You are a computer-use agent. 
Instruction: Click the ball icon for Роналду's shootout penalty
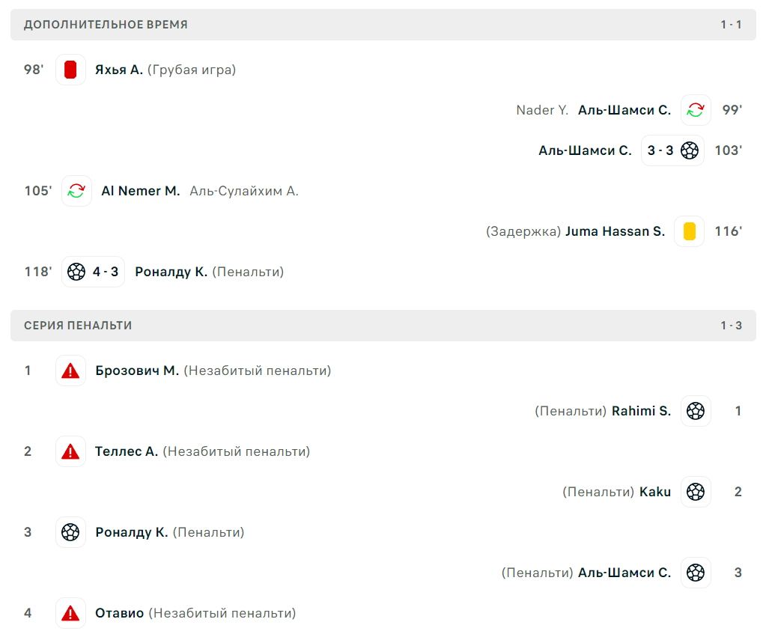[x=70, y=532]
